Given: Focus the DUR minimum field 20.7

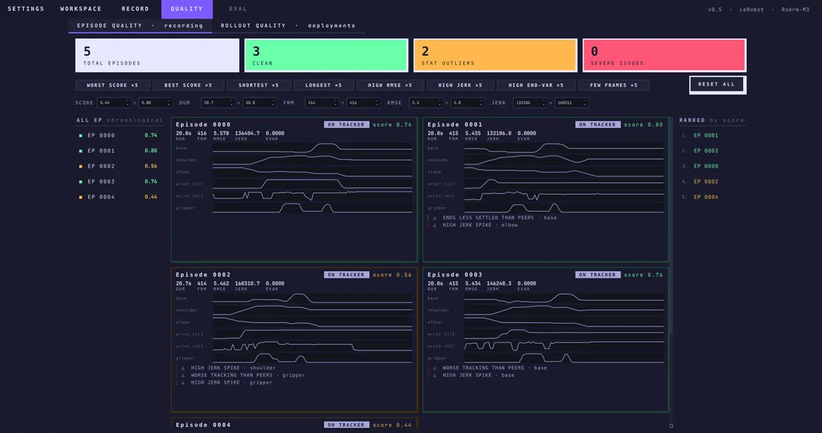Looking at the screenshot, I should pyautogui.click(x=218, y=103).
